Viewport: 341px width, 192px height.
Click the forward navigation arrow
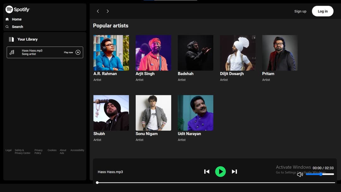(x=108, y=11)
